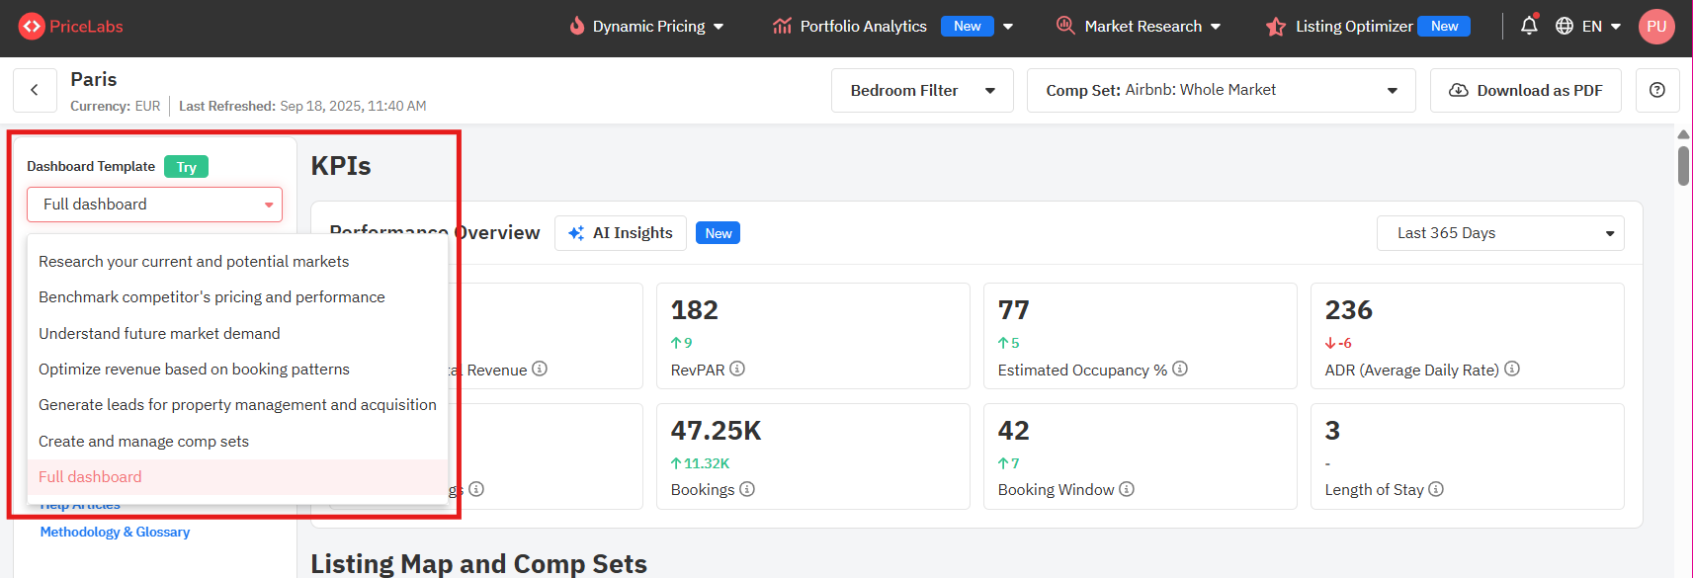Click Download as PDF button
Viewport: 1693px width, 578px height.
click(x=1525, y=90)
